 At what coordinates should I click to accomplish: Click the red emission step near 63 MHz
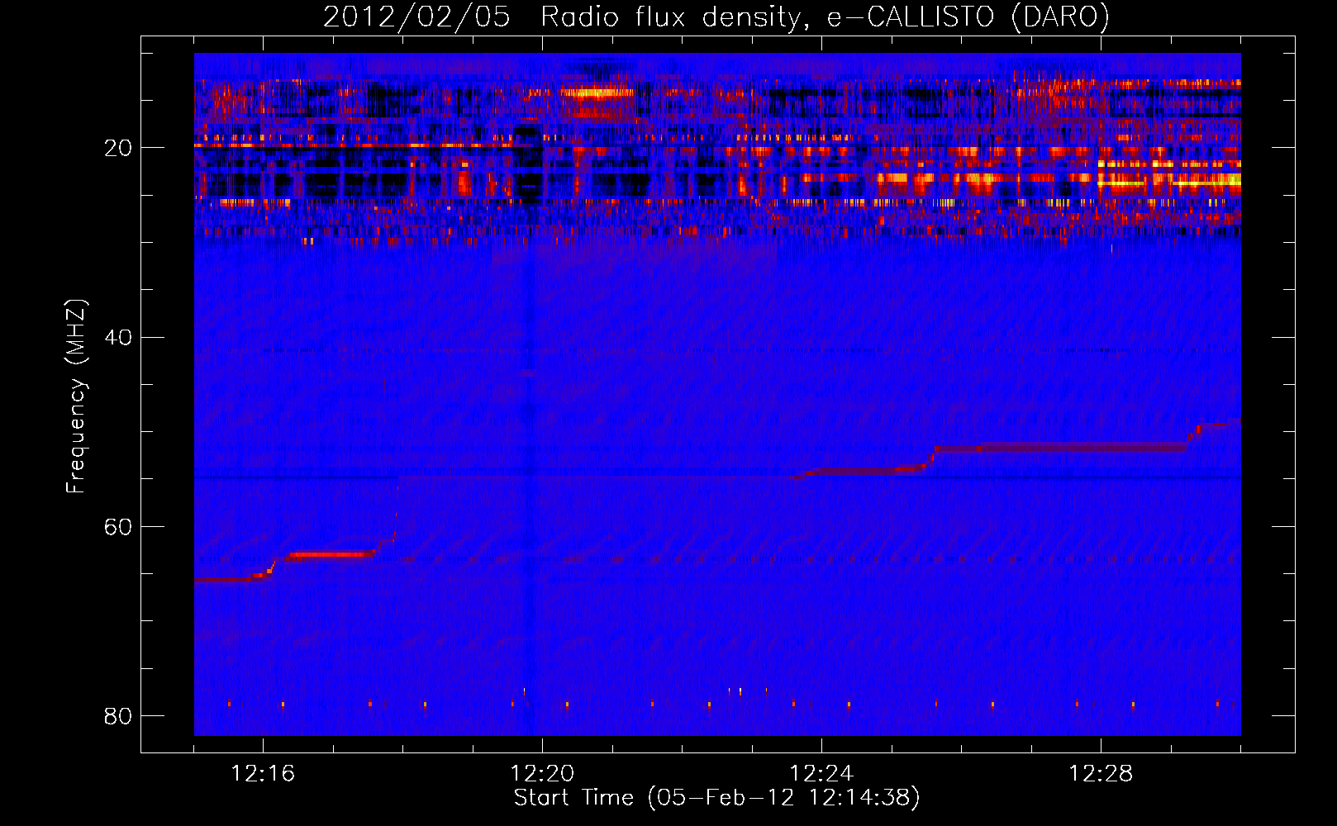[x=331, y=554]
